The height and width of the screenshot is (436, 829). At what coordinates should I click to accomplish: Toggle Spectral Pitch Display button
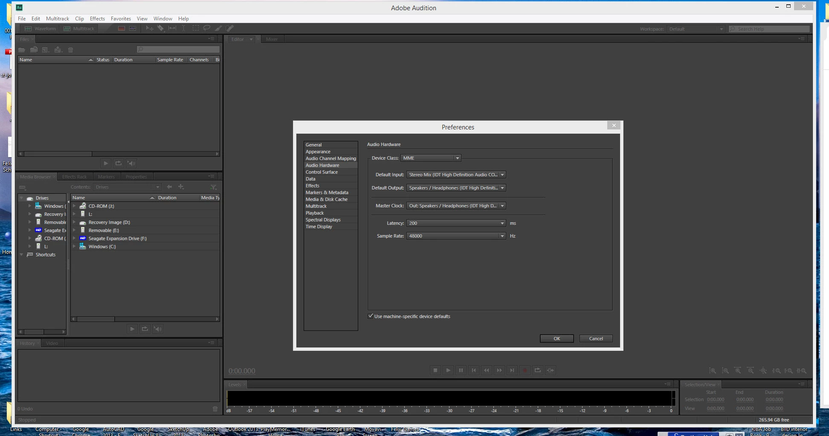point(133,29)
